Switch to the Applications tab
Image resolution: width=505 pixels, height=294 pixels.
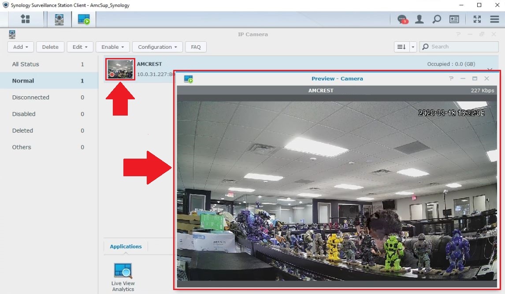126,247
